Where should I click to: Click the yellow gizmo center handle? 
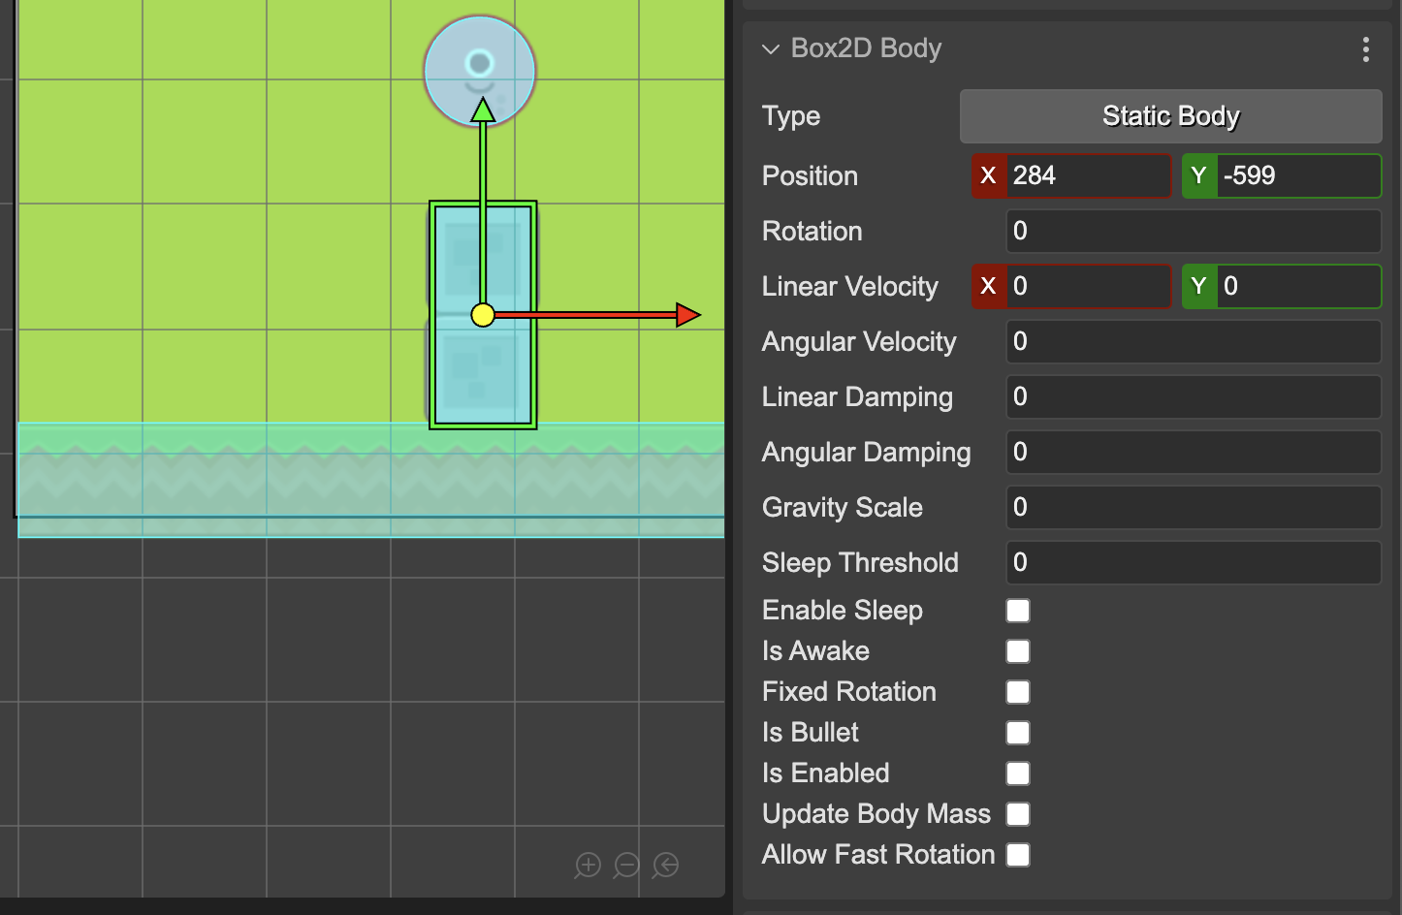(x=483, y=315)
